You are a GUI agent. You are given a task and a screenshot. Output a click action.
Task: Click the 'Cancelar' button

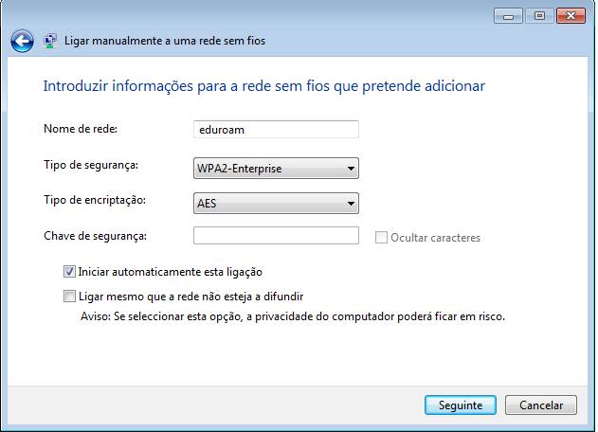click(541, 405)
